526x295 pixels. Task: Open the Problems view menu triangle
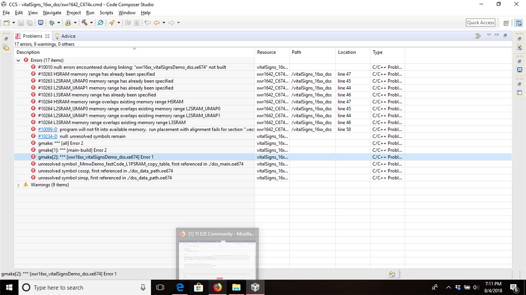pos(489,35)
